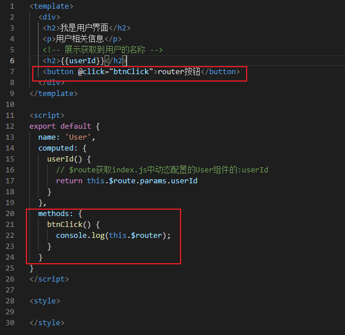Click the opening <script> tag

tap(47, 115)
